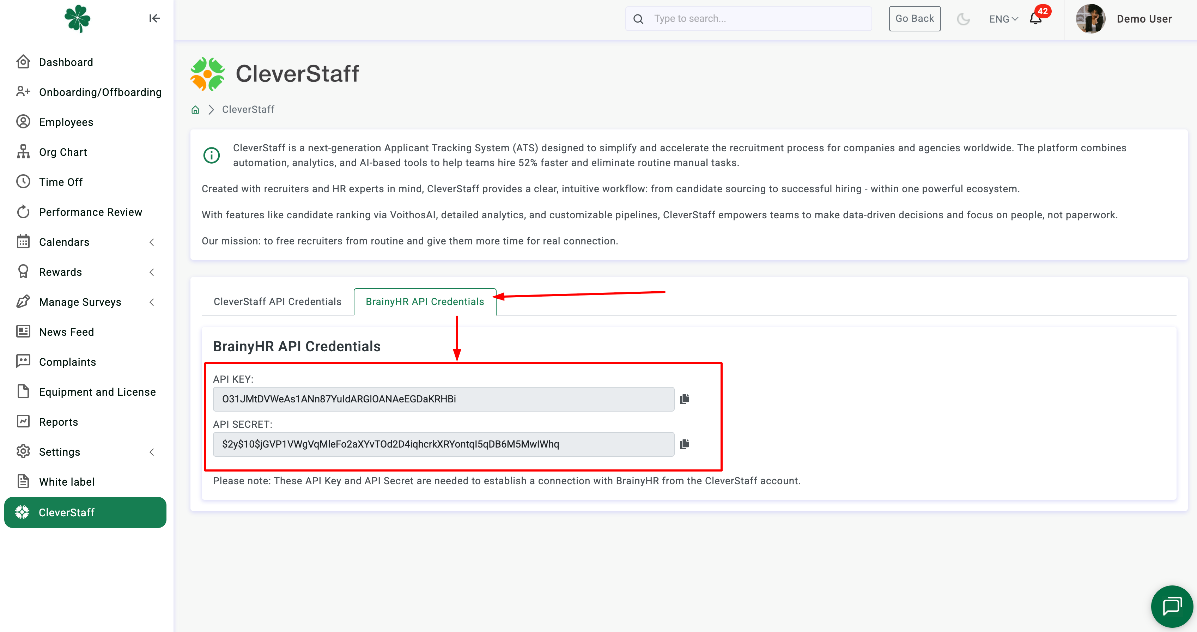Image resolution: width=1197 pixels, height=632 pixels.
Task: Open Demo User profile avatar
Action: pyautogui.click(x=1090, y=19)
